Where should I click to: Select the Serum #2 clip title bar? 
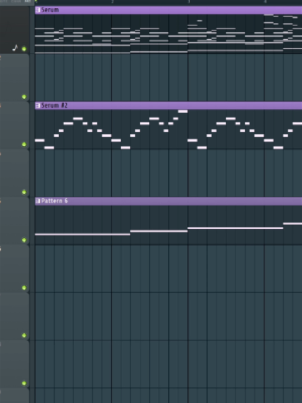pos(168,106)
